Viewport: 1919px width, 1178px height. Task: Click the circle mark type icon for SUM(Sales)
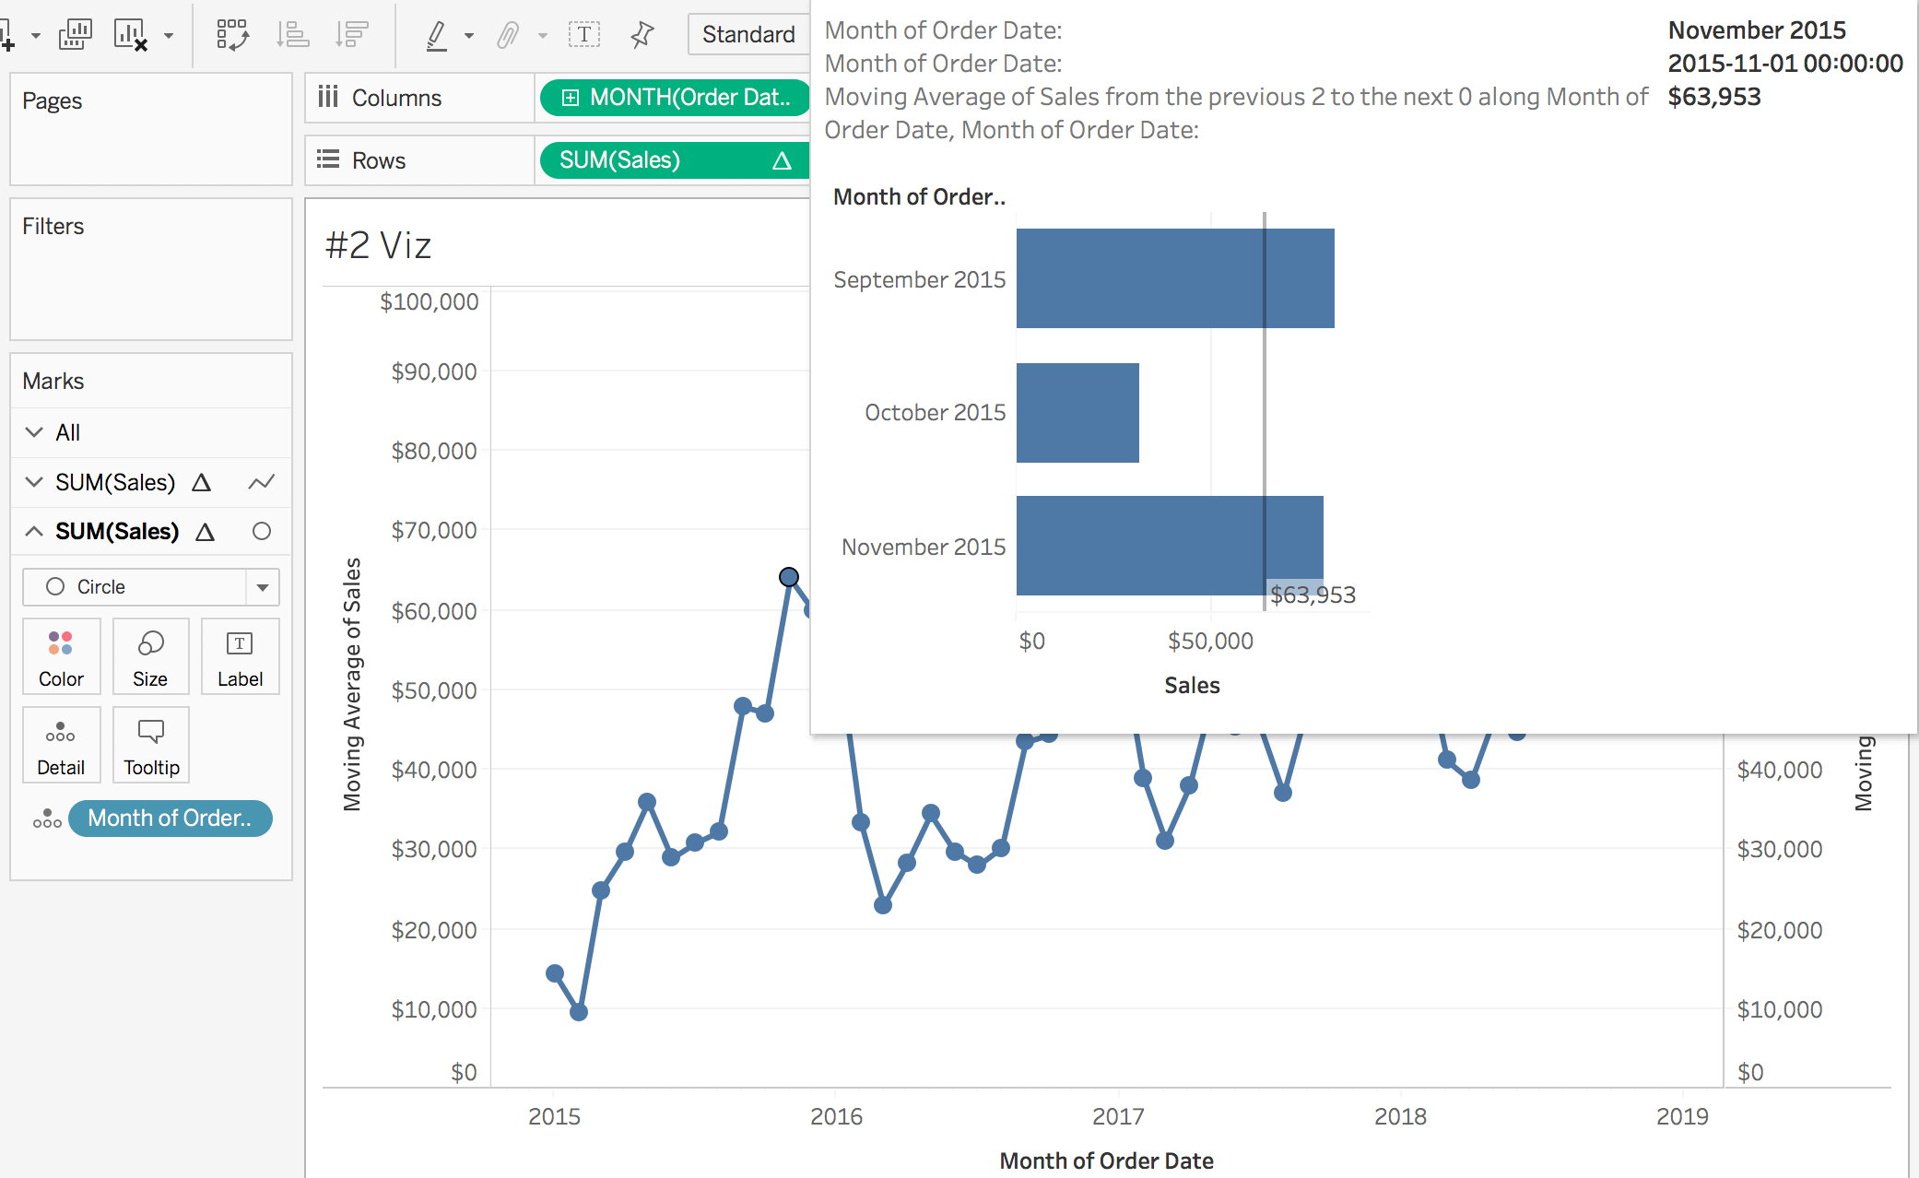[x=262, y=532]
